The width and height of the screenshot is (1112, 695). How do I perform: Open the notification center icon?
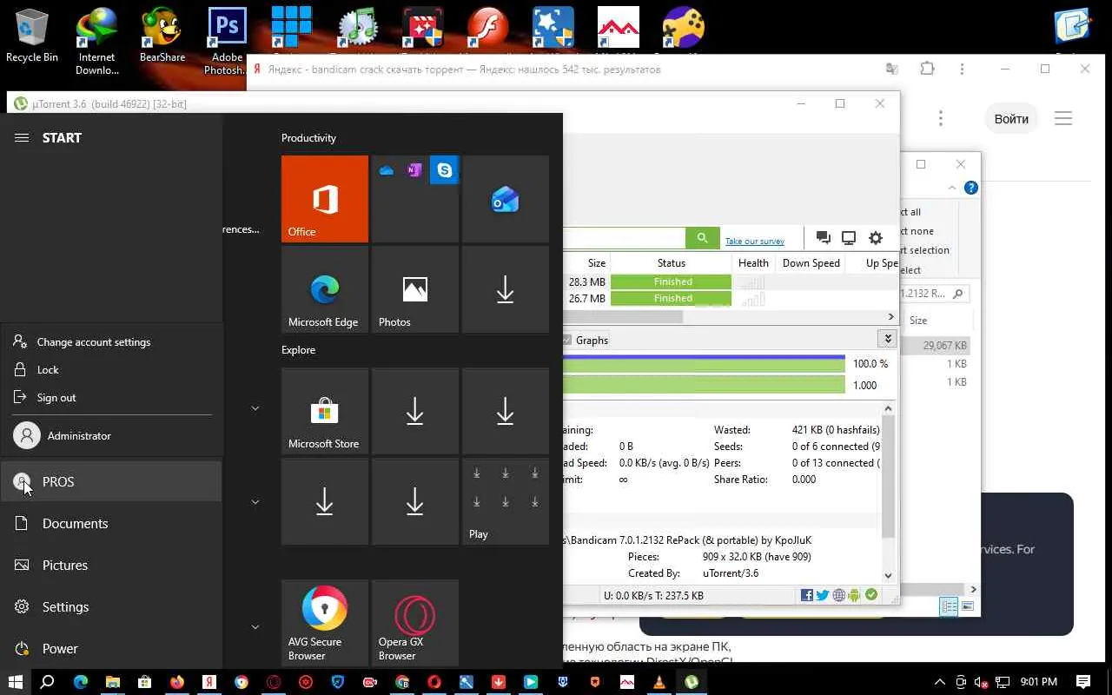(1083, 682)
